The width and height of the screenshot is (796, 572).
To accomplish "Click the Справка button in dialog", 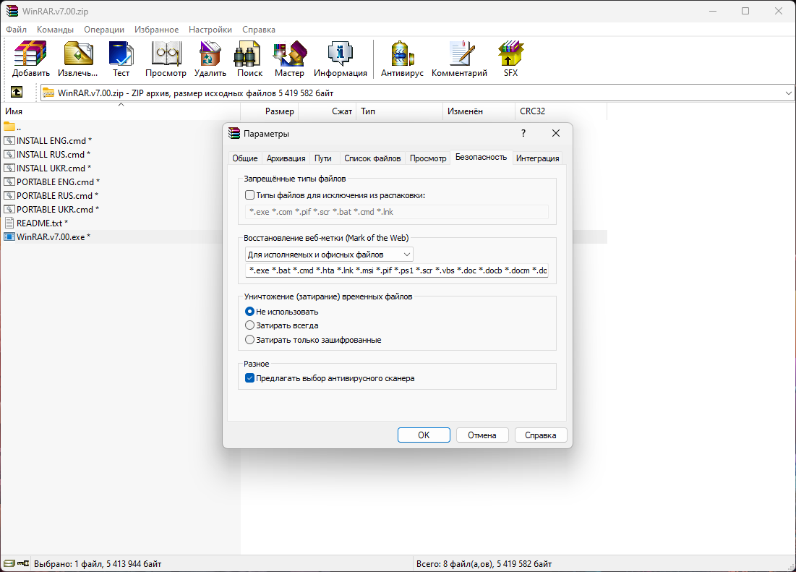I will point(540,435).
